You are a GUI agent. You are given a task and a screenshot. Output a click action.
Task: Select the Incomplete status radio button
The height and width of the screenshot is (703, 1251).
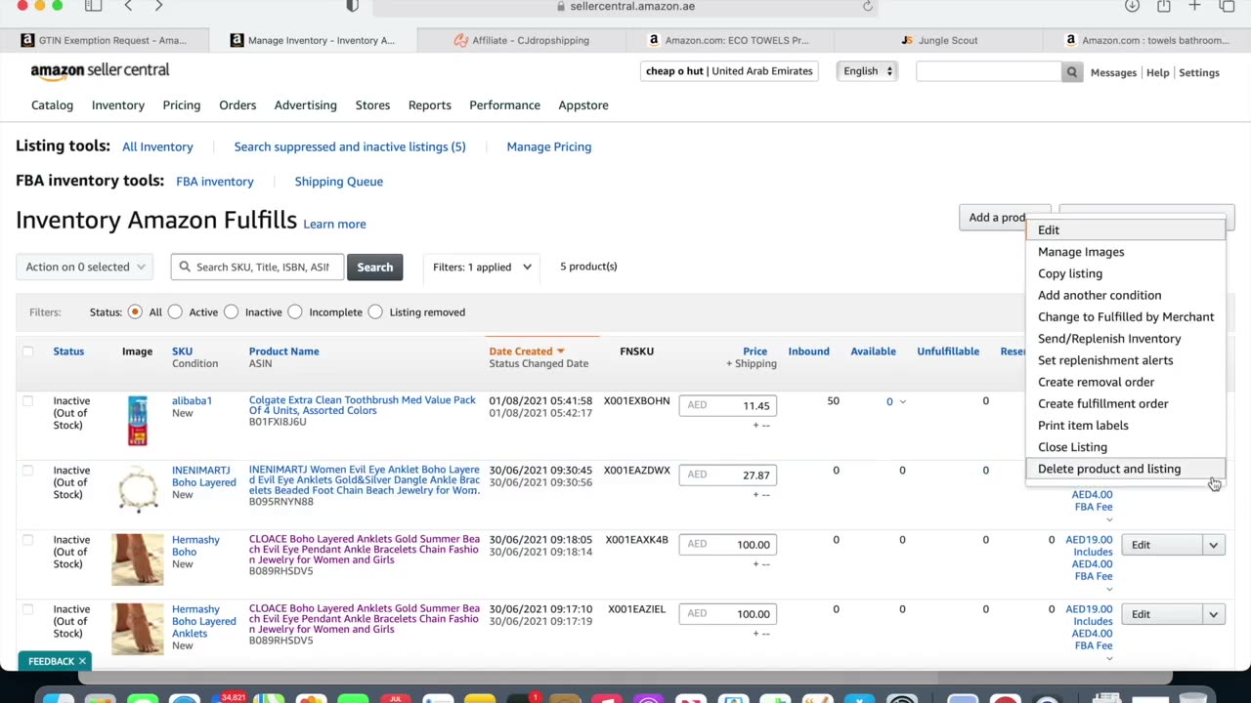295,312
